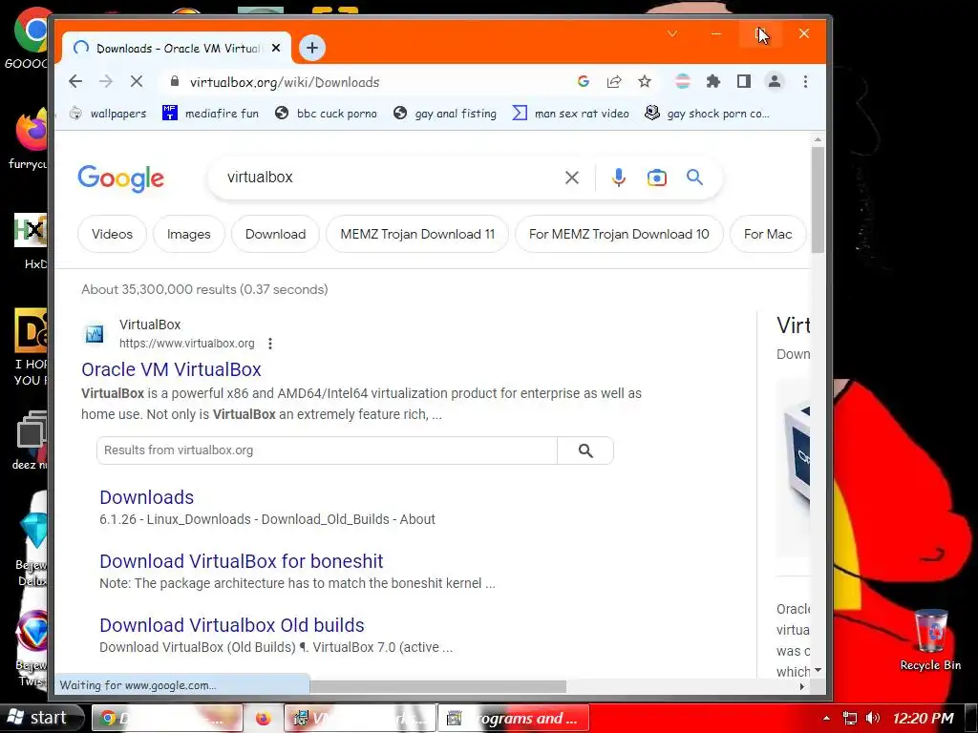Click the scroll down arrow on page scrollbar
Viewport: 978px width, 733px height.
tap(818, 670)
